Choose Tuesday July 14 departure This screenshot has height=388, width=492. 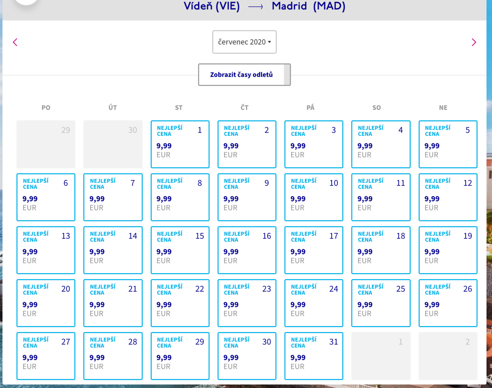tap(113, 250)
